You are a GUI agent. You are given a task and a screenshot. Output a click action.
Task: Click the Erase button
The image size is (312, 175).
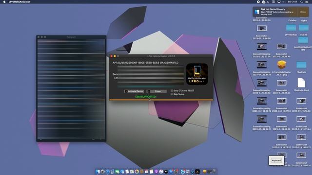pos(156,91)
